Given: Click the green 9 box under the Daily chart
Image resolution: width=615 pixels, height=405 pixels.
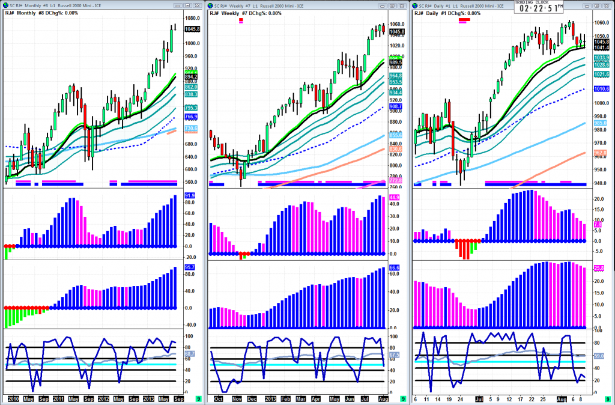Looking at the screenshot, I should [x=609, y=398].
